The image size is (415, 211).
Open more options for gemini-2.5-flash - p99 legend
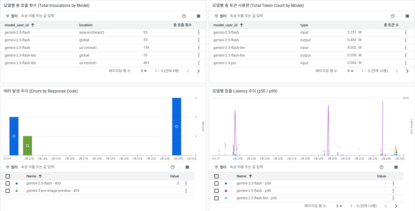(x=393, y=191)
